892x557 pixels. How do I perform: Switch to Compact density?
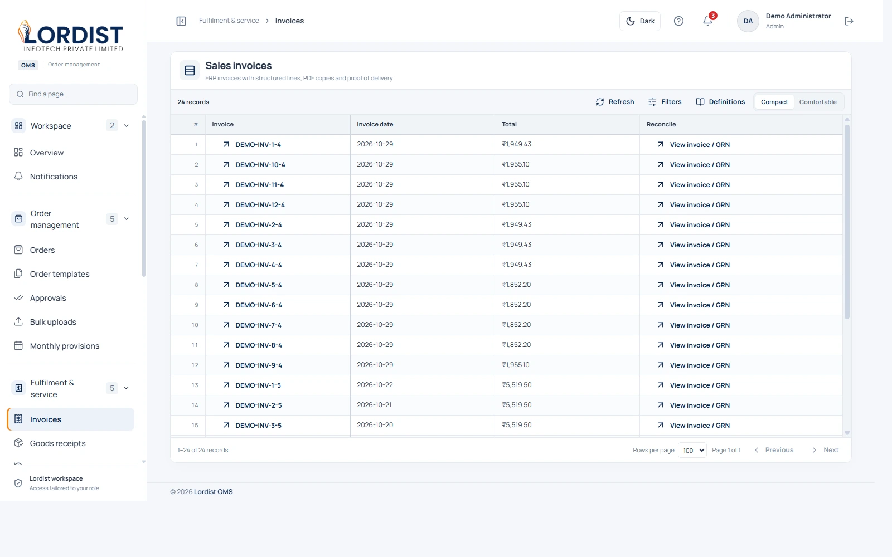tap(774, 102)
